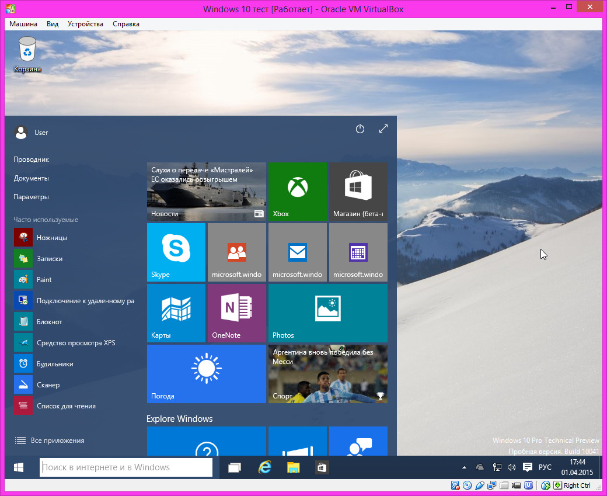This screenshot has height=496, width=607.
Task: Show all apps via Все приложения
Action: point(50,440)
